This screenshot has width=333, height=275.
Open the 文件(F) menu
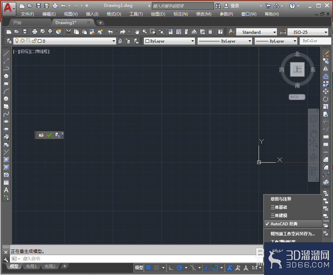point(28,14)
